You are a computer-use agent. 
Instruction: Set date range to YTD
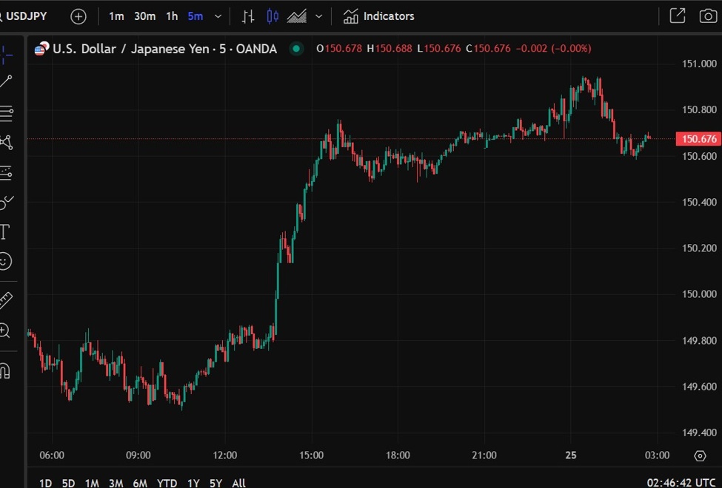(167, 483)
